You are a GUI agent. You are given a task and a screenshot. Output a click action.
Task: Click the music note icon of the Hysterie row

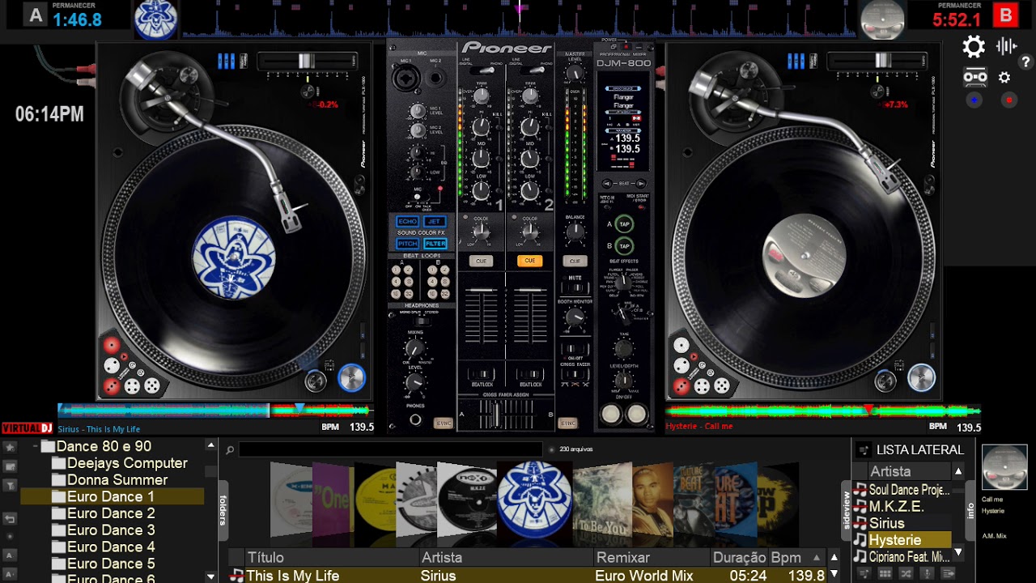[x=861, y=540]
